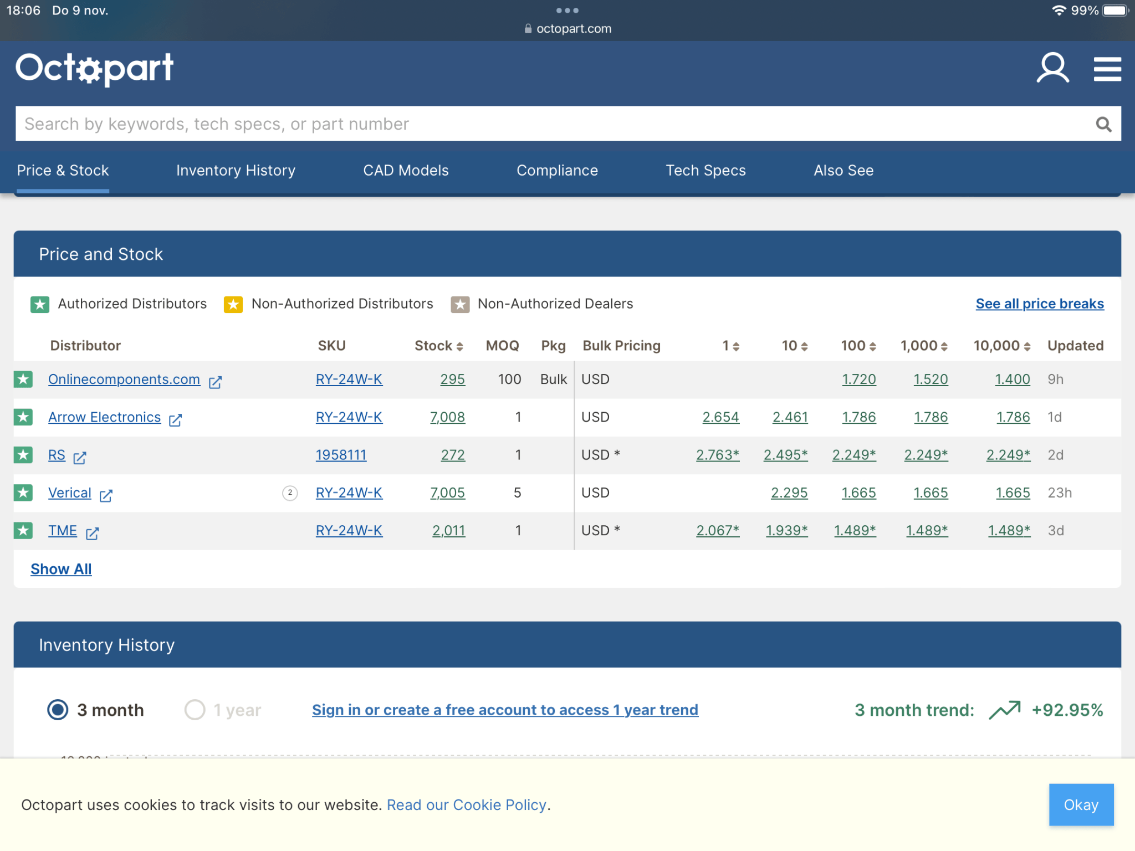Switch to the Tech Specs tab

[705, 171]
